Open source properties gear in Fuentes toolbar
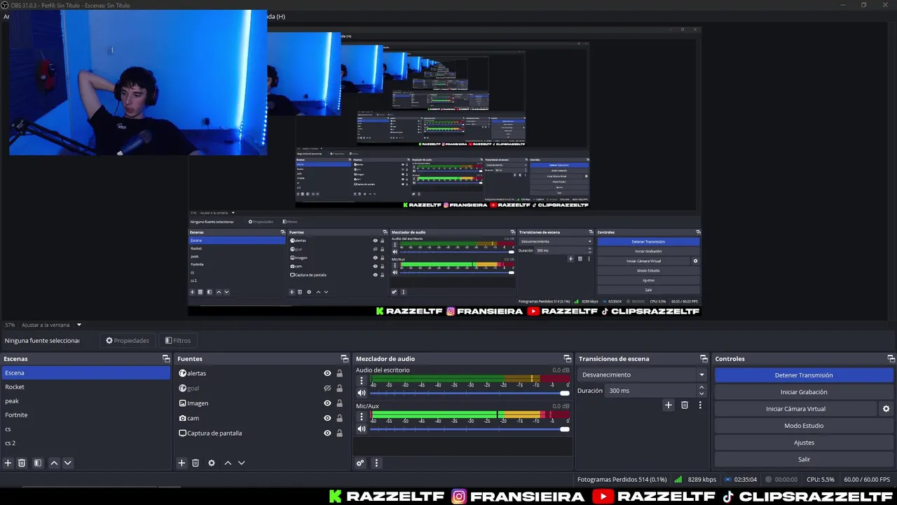Image resolution: width=897 pixels, height=505 pixels. point(212,463)
